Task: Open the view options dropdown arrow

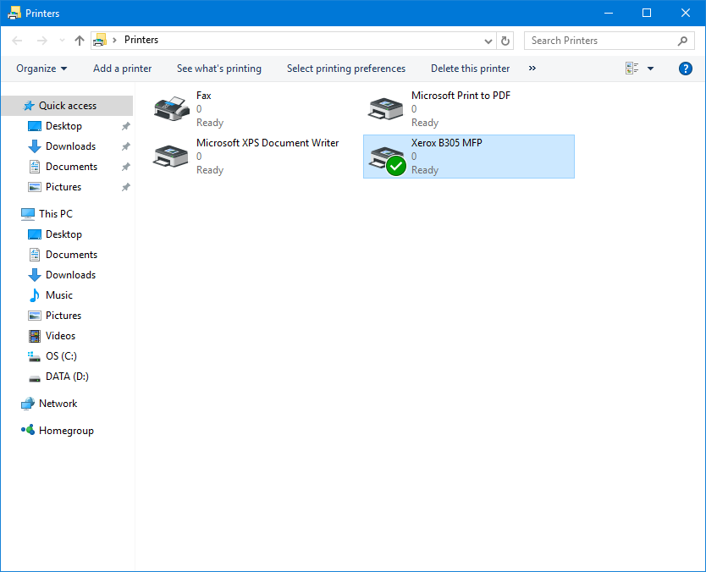Action: click(650, 69)
